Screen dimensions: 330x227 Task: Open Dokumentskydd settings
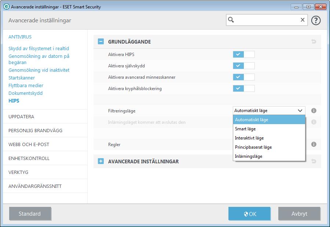(25, 93)
